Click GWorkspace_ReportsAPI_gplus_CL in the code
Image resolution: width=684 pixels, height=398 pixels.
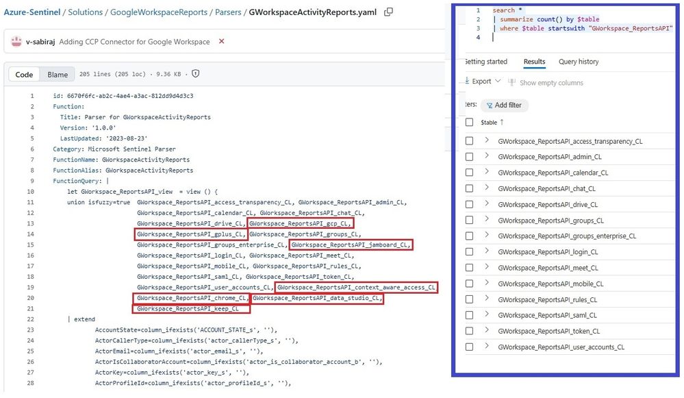191,234
